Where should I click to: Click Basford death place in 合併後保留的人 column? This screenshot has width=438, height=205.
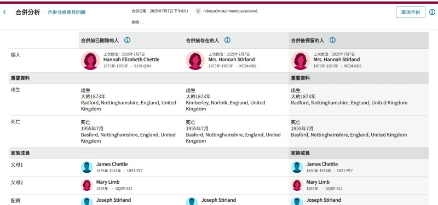click(349, 134)
